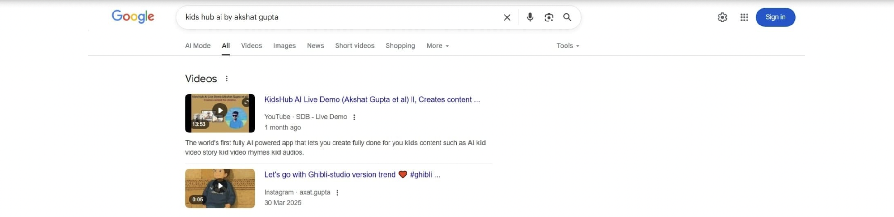Open Quick Settings gear icon
Image resolution: width=894 pixels, height=217 pixels.
[722, 17]
